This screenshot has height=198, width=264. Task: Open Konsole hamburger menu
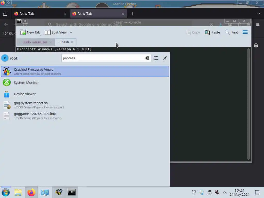coord(245,32)
